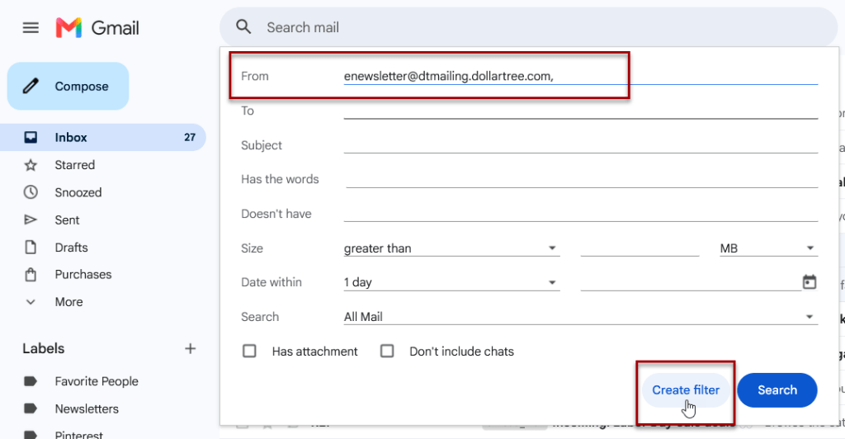845x439 pixels.
Task: Open the MB size unit dropdown
Action: [768, 248]
